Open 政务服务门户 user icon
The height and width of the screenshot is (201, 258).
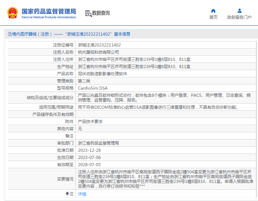coord(240,11)
